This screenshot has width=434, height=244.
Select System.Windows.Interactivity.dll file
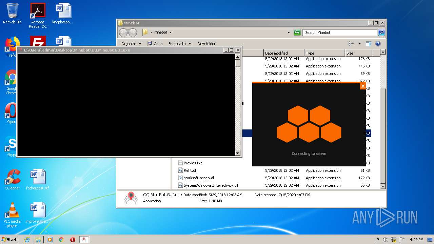[211, 185]
